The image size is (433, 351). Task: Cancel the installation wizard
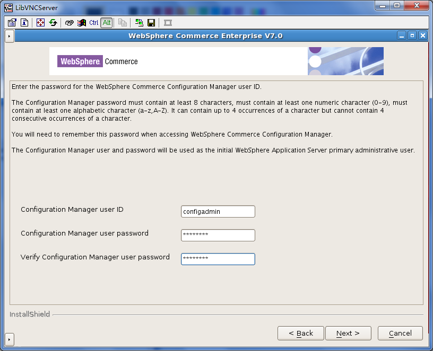point(400,334)
